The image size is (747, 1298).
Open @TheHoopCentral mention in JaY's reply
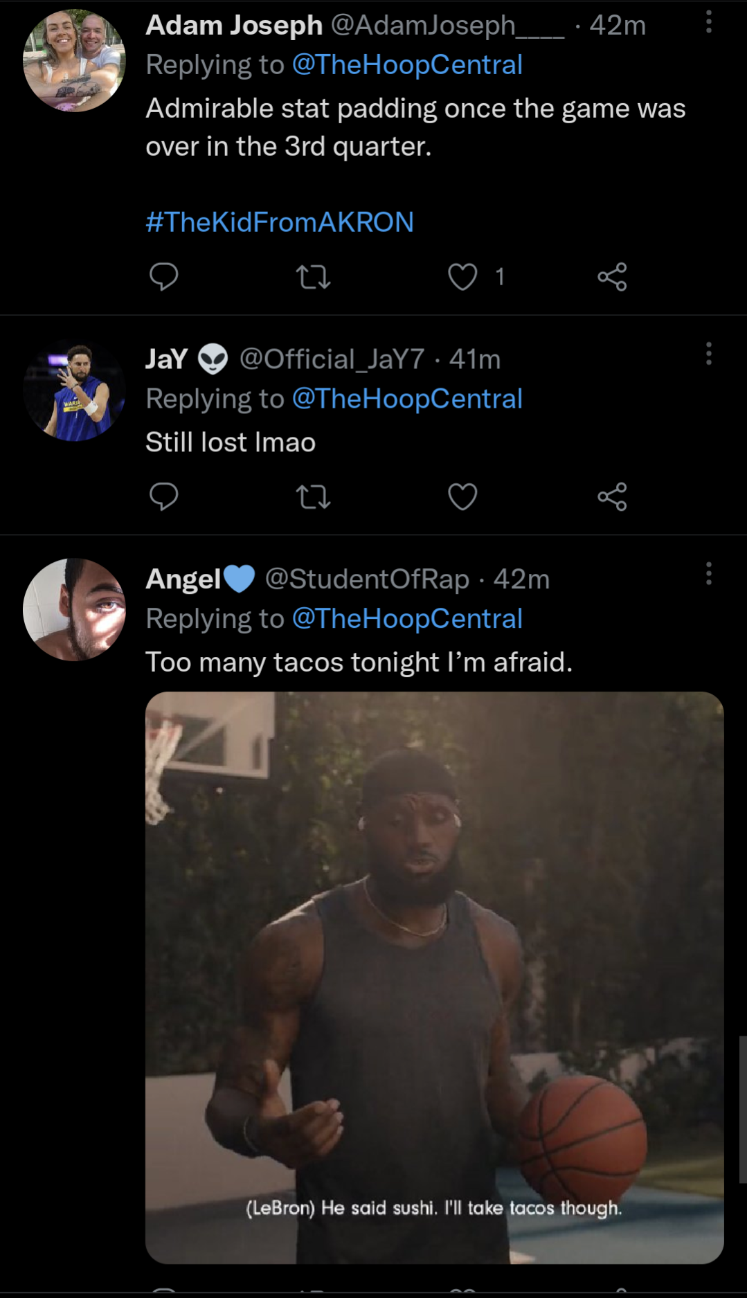click(x=407, y=399)
